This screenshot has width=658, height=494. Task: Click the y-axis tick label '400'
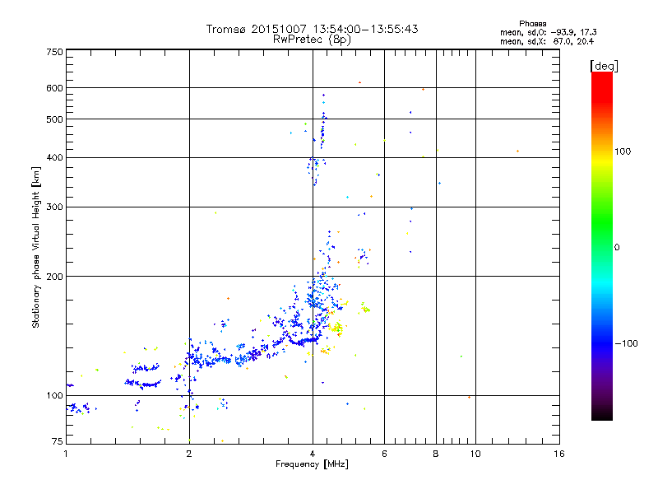tap(54, 158)
